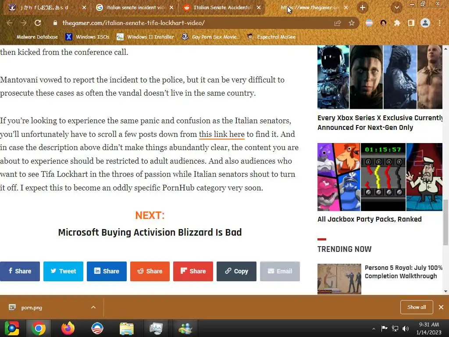
Task: Open the share page icon in address bar
Action: point(338,23)
